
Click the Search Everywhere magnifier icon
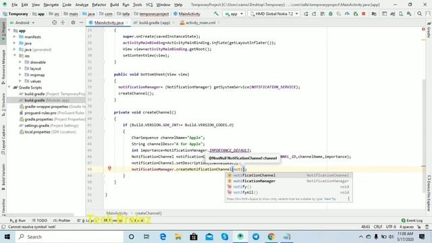pyautogui.click(x=419, y=13)
